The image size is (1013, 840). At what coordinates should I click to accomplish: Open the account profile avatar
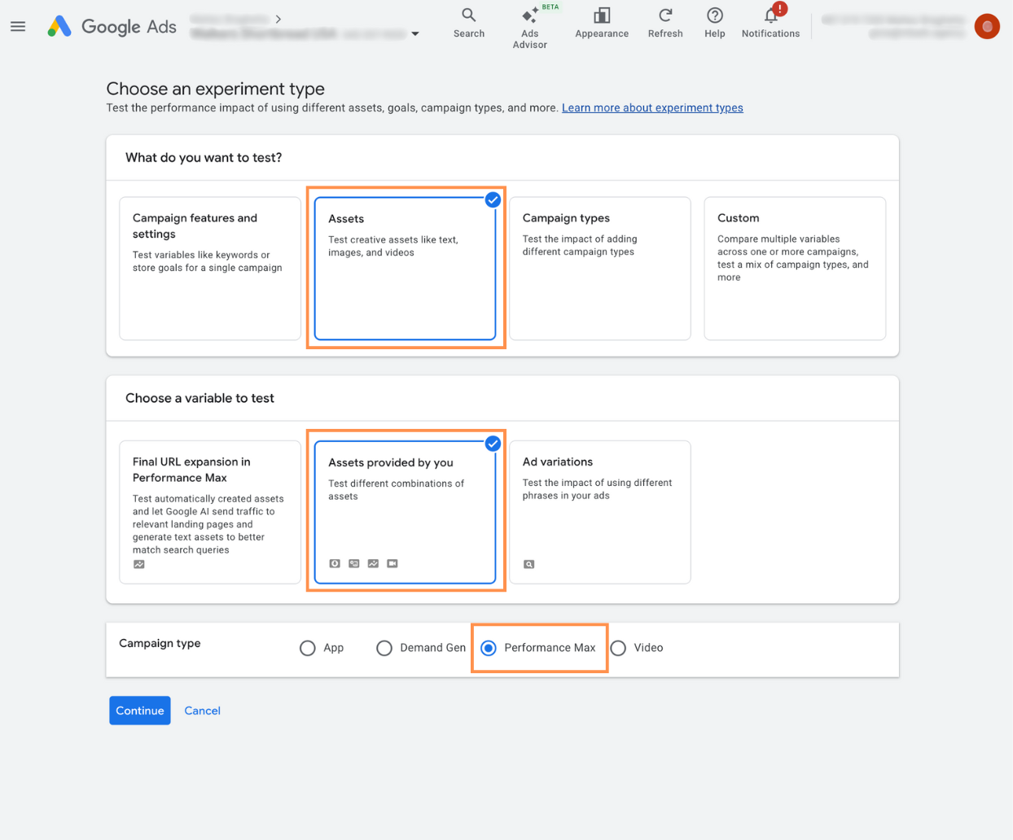tap(987, 27)
